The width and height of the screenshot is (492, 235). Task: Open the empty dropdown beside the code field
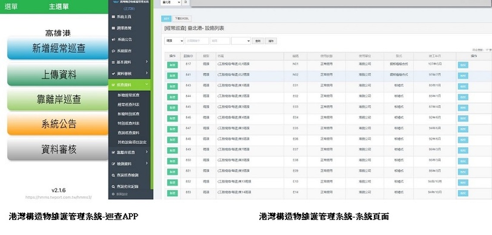(x=241, y=41)
